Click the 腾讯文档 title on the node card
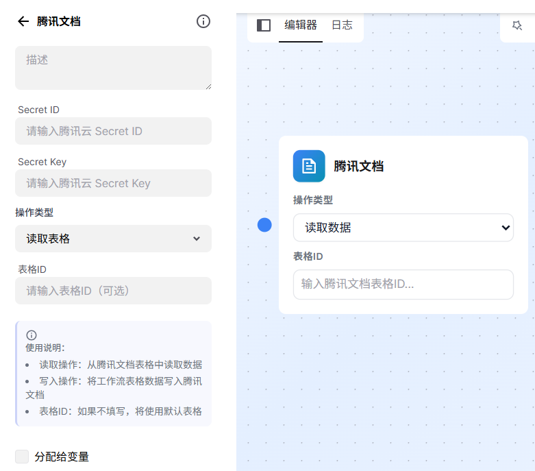Viewport: 535px width, 471px height. [x=358, y=166]
